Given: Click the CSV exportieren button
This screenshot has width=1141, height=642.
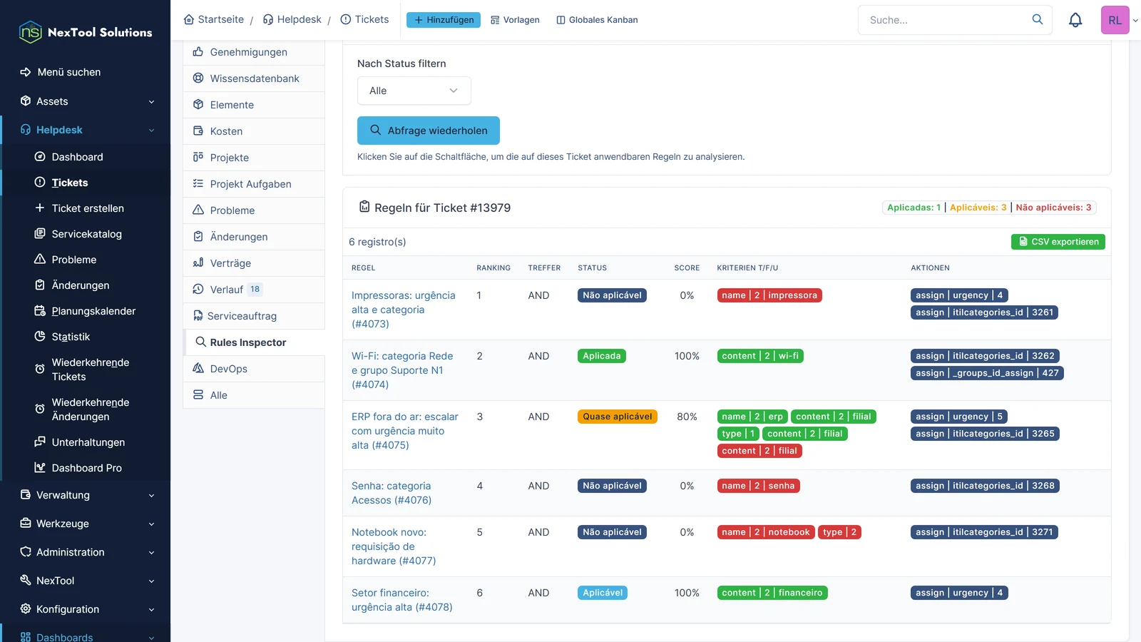Looking at the screenshot, I should (1058, 242).
